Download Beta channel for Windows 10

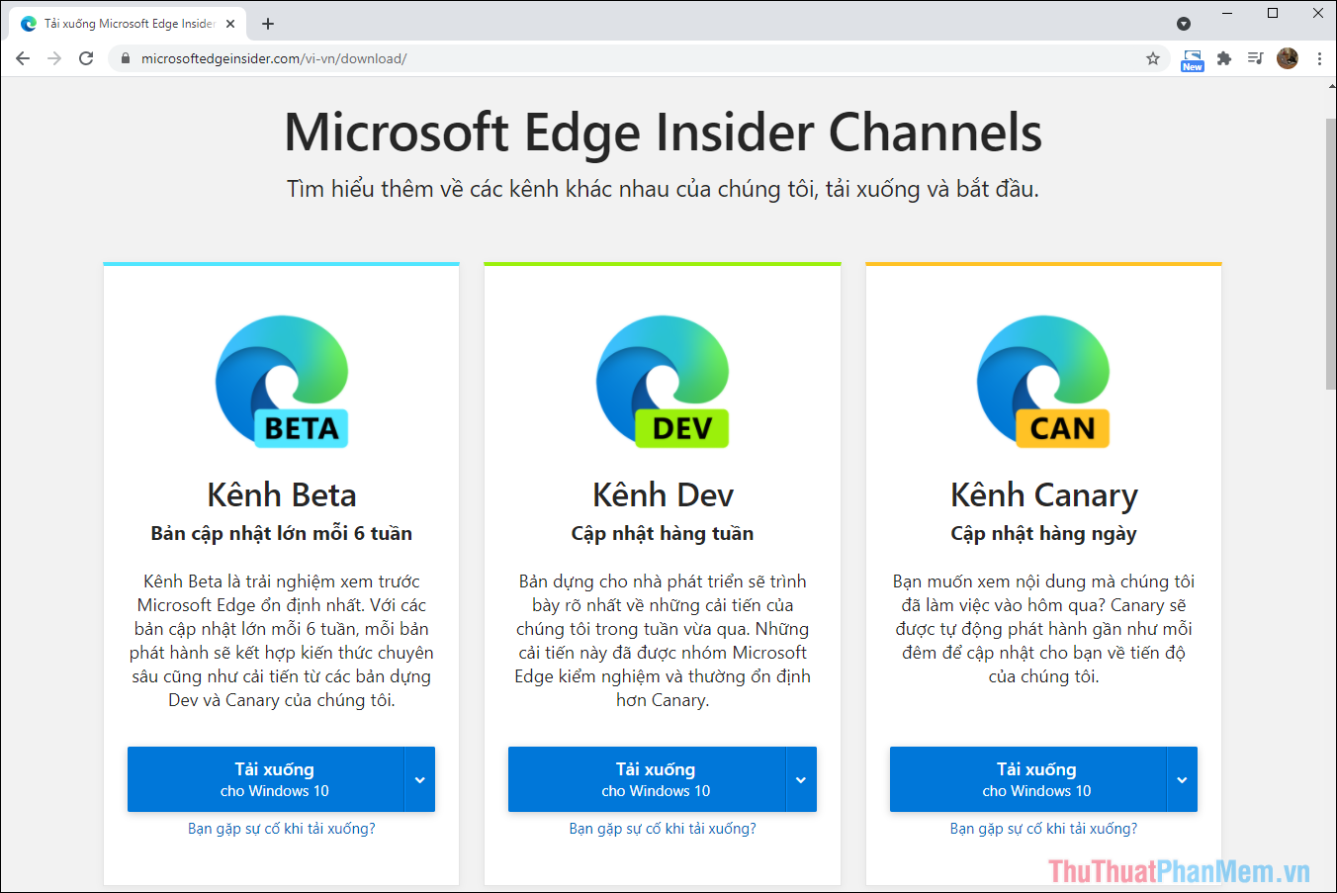266,779
